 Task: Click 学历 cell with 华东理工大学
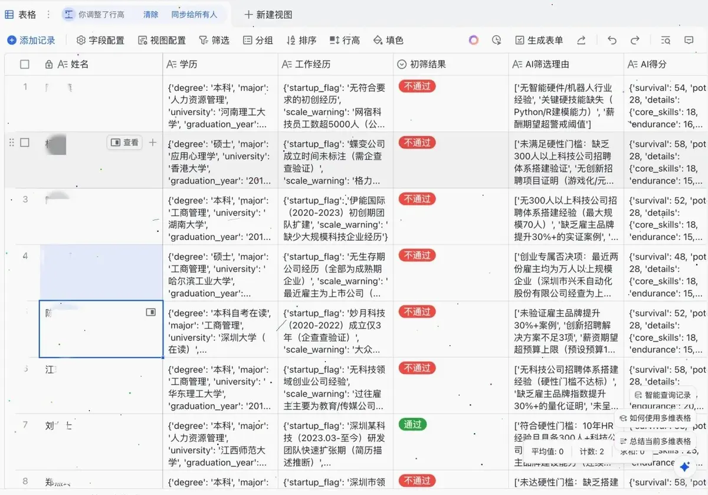coord(221,385)
